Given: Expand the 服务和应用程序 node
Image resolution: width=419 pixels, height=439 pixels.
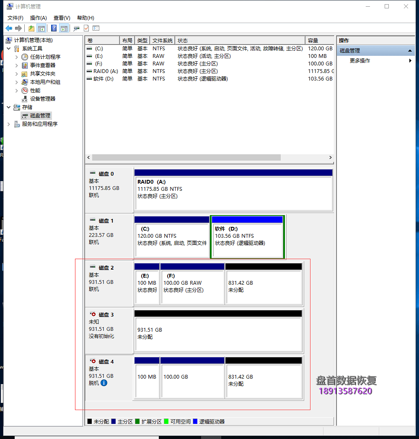Looking at the screenshot, I should tap(9, 124).
